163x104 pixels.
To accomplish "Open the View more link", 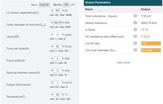I will coord(123,62).
